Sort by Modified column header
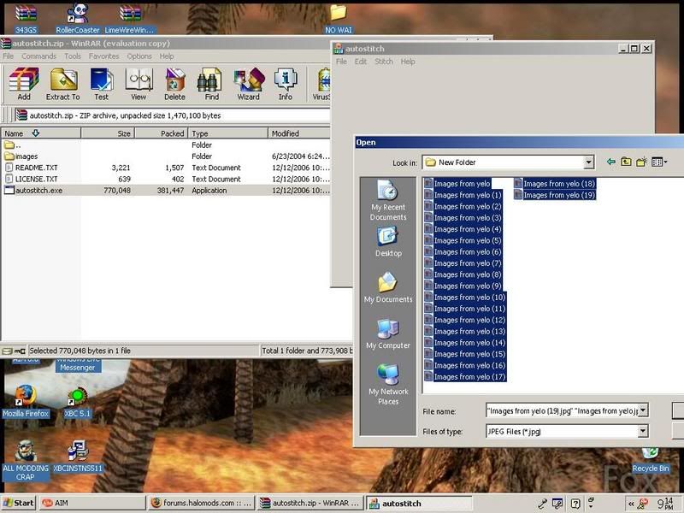This screenshot has height=513, width=684. (299, 133)
